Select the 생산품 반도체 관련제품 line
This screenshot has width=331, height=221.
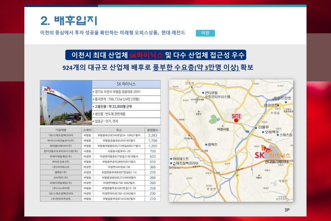tap(126, 114)
